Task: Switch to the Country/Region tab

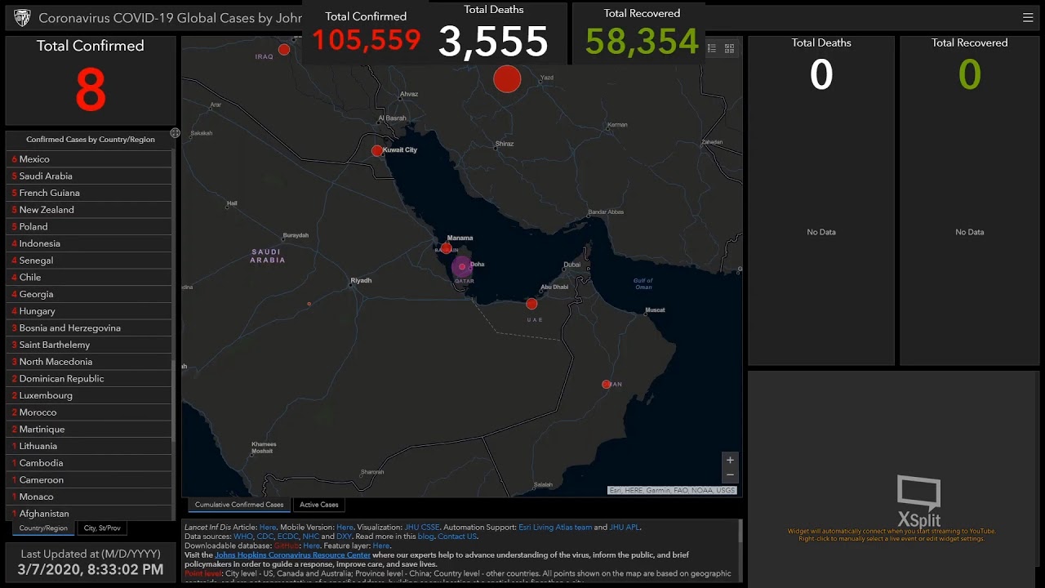Action: click(x=43, y=528)
